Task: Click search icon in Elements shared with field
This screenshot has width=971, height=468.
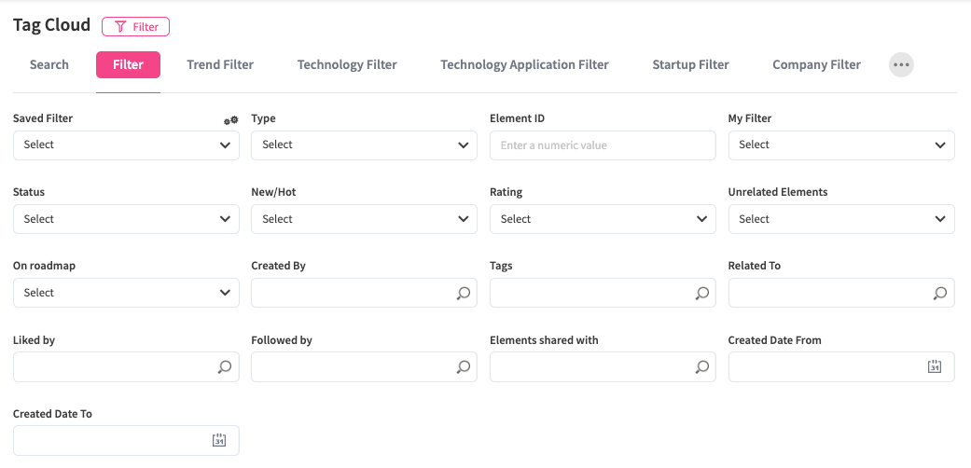Action: coord(702,367)
